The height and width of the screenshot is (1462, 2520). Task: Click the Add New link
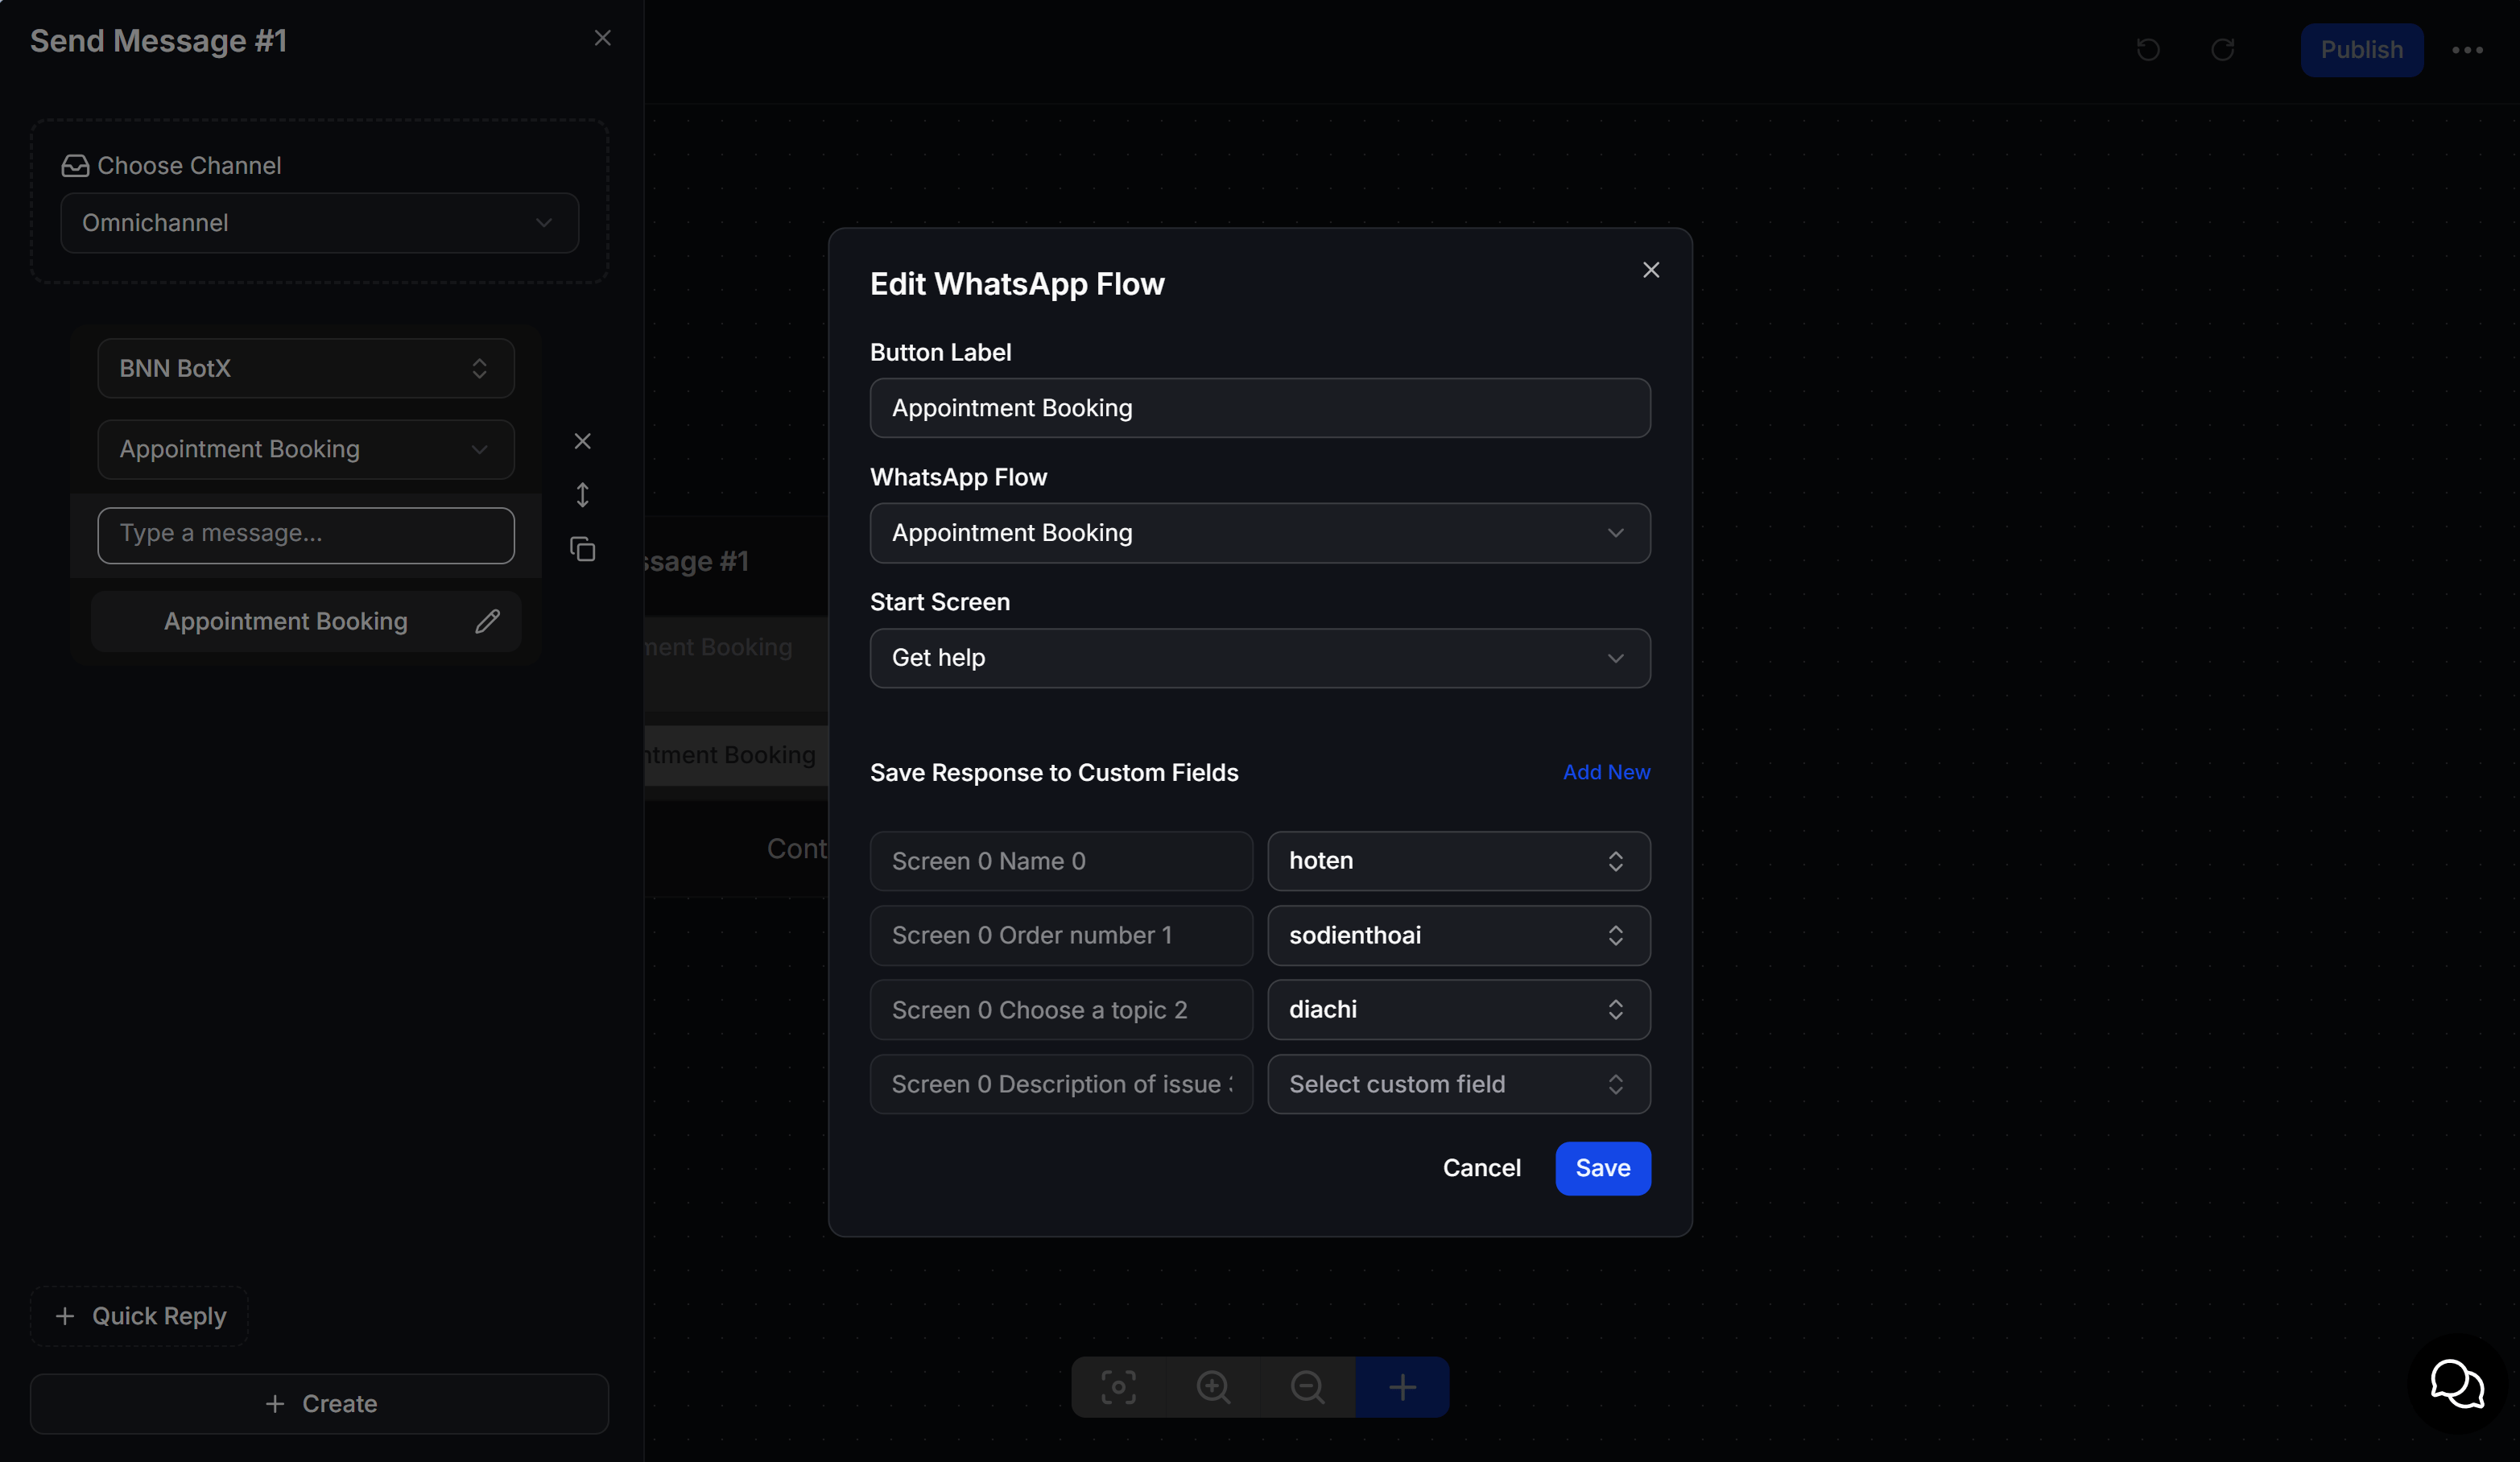tap(1606, 772)
